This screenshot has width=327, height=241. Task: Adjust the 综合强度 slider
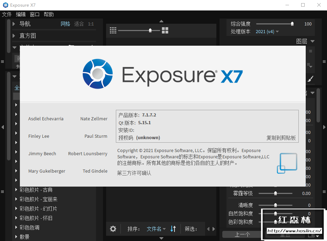tap(292, 24)
